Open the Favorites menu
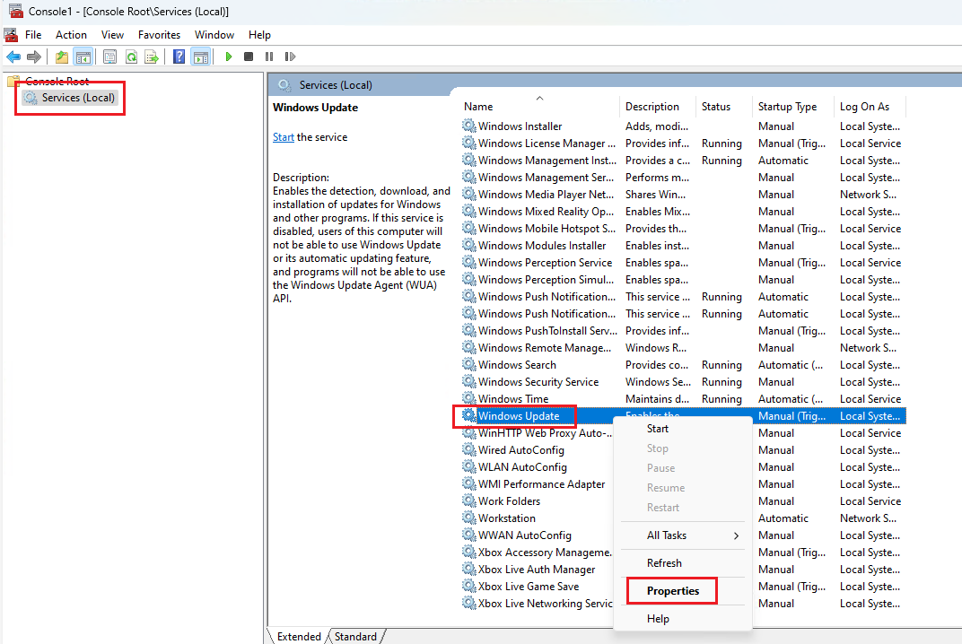This screenshot has width=962, height=644. point(159,35)
